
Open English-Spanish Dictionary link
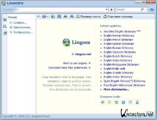tap(119, 44)
